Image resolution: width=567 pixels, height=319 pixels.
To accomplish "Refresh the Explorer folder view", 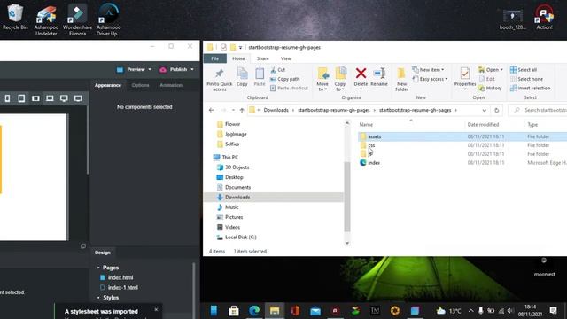I will click(496, 110).
